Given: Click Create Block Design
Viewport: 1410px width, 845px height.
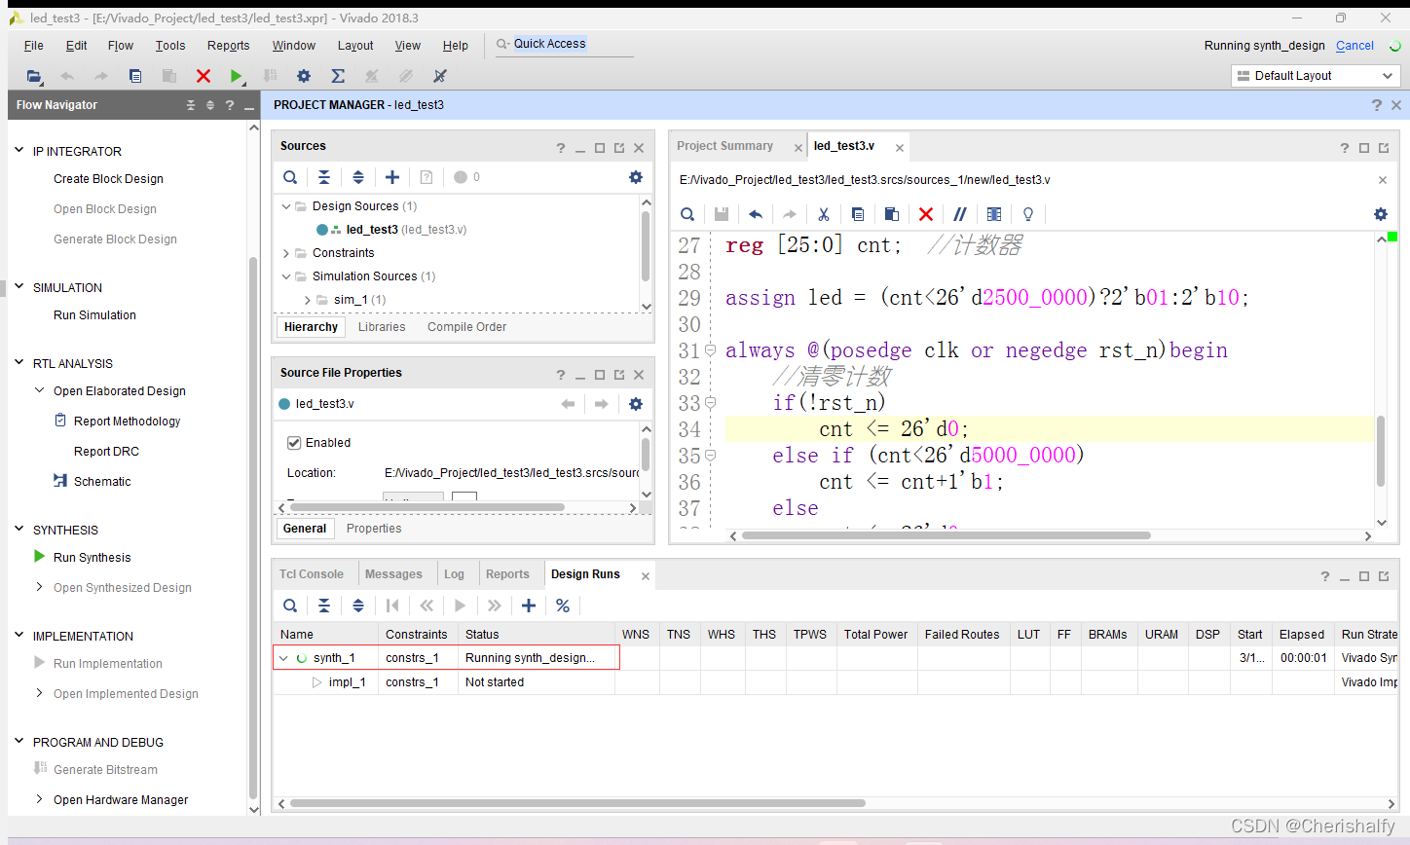Looking at the screenshot, I should click(108, 179).
